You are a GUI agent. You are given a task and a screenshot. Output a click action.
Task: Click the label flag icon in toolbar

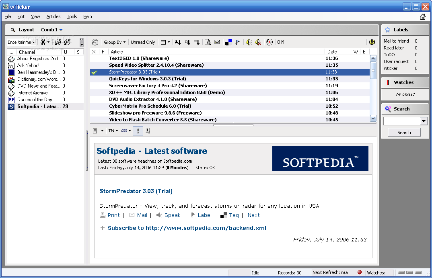tap(237, 42)
